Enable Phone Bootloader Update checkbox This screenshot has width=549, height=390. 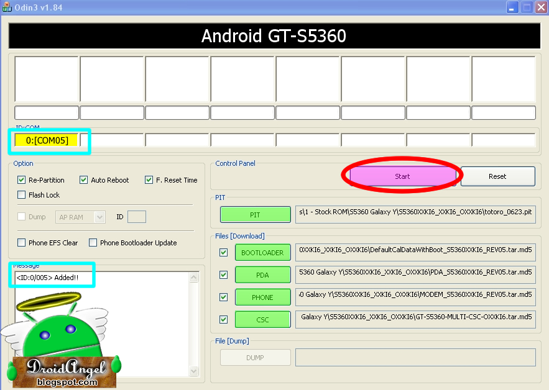(93, 242)
